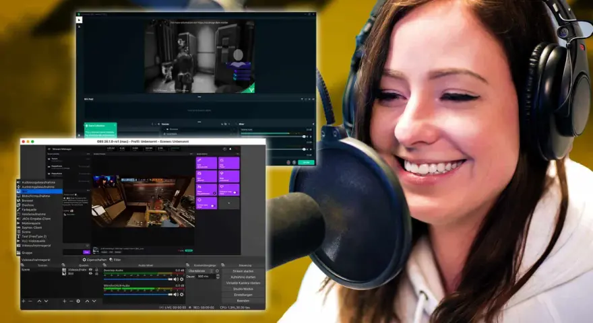Open Desktop-Audio gear settings
593x323 pixels.
181,279
